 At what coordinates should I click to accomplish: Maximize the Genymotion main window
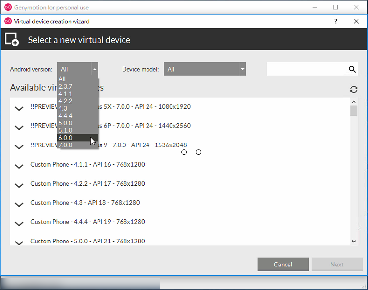click(x=335, y=7)
